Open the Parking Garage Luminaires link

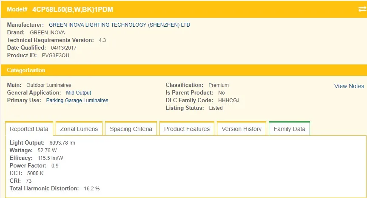pyautogui.click(x=77, y=100)
